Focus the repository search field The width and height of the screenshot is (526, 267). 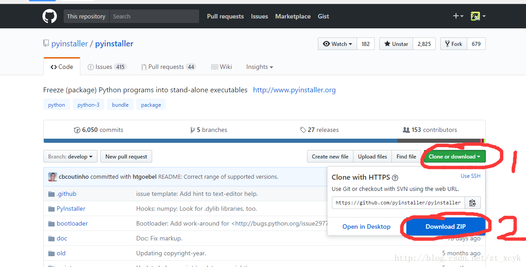pos(154,16)
